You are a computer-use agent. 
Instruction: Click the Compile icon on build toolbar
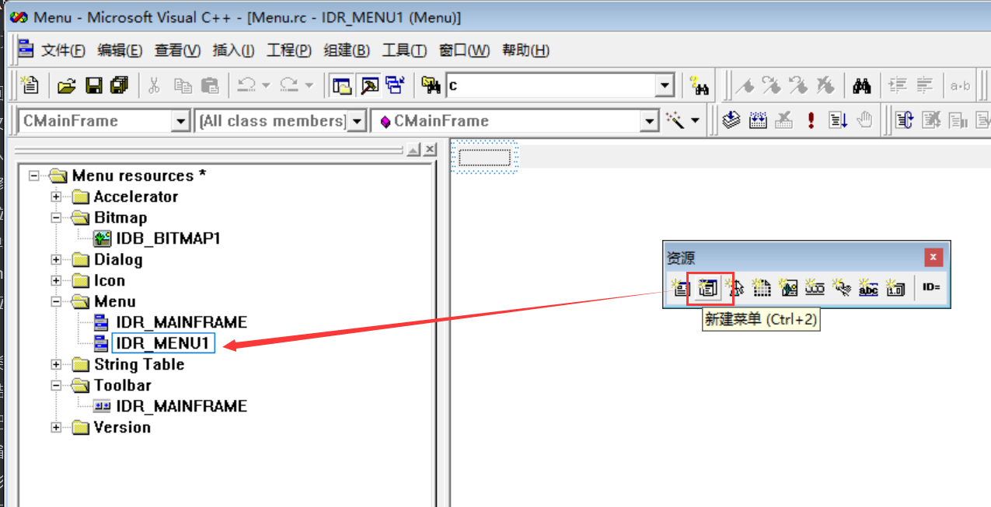point(731,120)
